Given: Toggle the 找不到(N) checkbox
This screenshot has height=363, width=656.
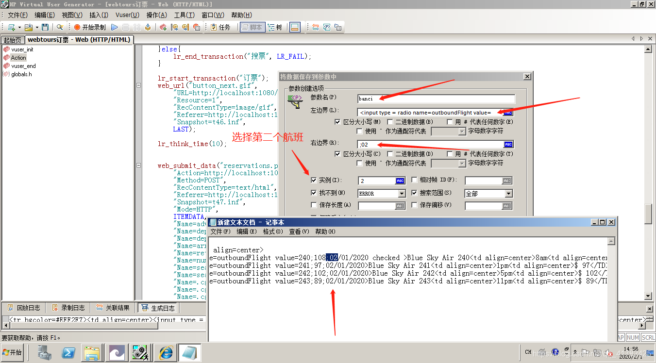Looking at the screenshot, I should point(314,193).
